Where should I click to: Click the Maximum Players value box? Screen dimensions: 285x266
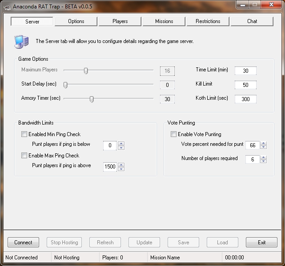pos(167,71)
